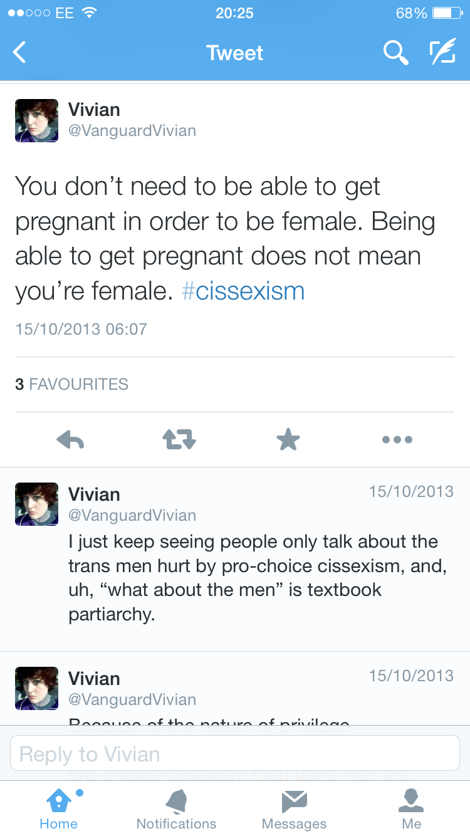
Task: Open @VanguardVivian handle on main tweet
Action: coord(132,131)
